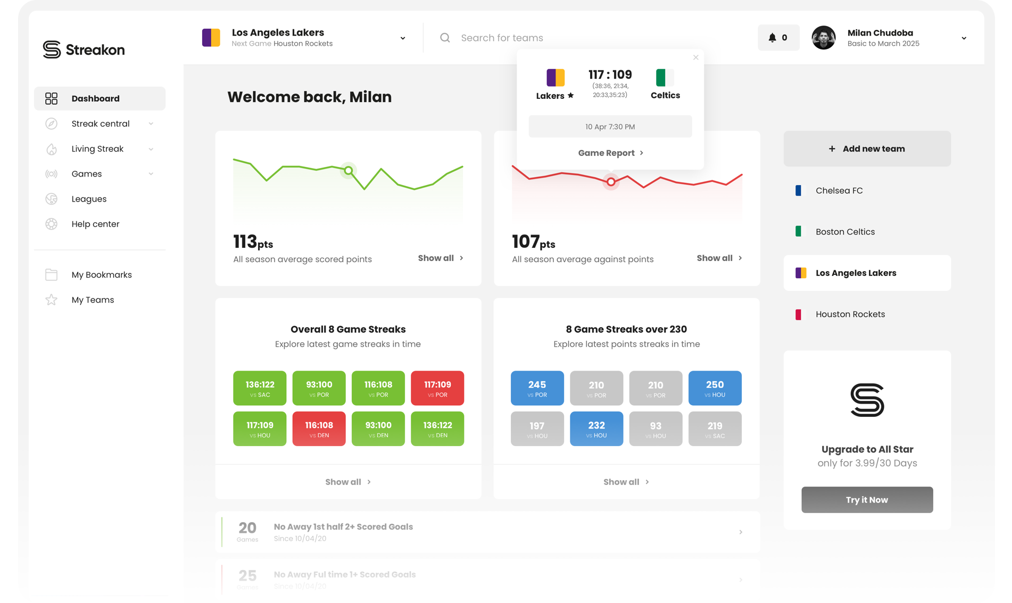
Task: Expand the Living Streak submenu chevron
Action: [151, 149]
